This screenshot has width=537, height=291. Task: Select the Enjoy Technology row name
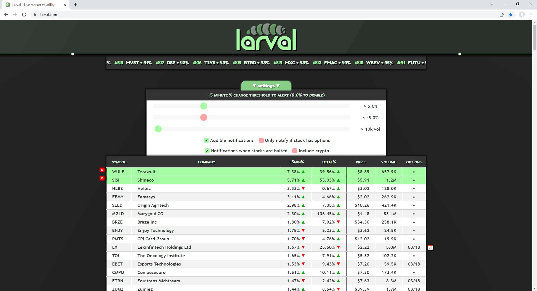pyautogui.click(x=156, y=231)
